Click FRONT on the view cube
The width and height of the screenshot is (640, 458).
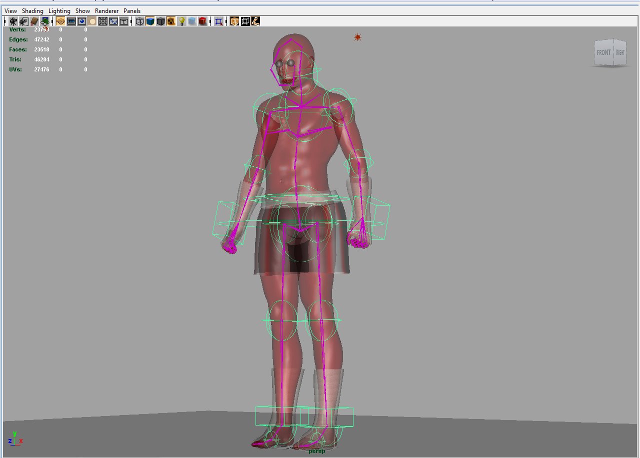[x=603, y=52]
